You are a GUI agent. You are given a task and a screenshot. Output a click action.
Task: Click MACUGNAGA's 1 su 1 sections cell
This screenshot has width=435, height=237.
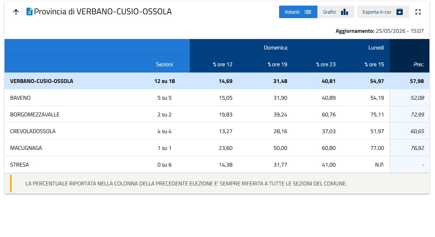tap(165, 148)
